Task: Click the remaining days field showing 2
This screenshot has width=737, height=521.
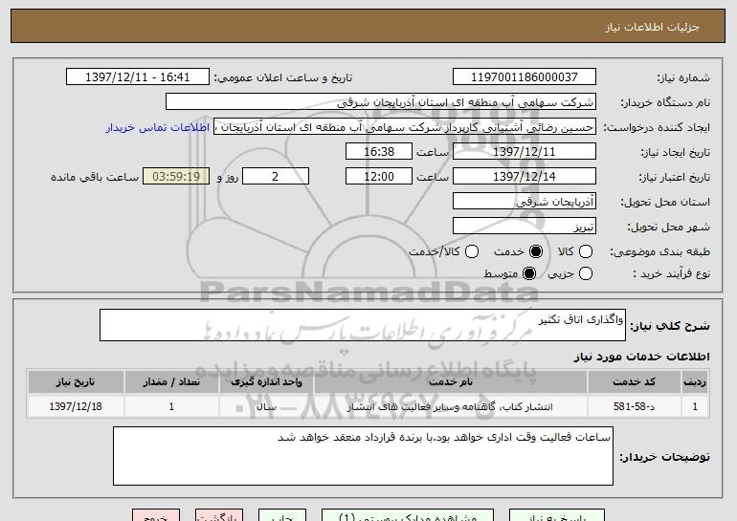Action: tap(276, 177)
